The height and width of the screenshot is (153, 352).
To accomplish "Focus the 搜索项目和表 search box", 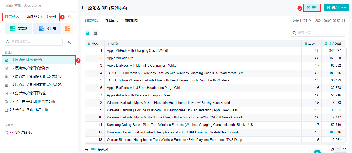I will (33, 42).
